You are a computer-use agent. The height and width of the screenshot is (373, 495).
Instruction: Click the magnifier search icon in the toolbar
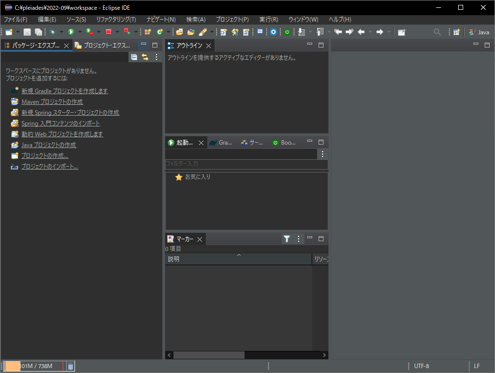[437, 32]
